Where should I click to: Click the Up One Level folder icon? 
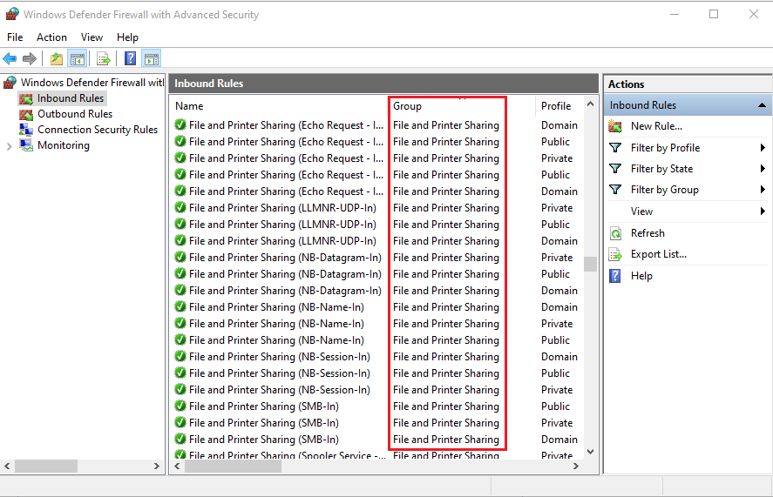[57, 58]
